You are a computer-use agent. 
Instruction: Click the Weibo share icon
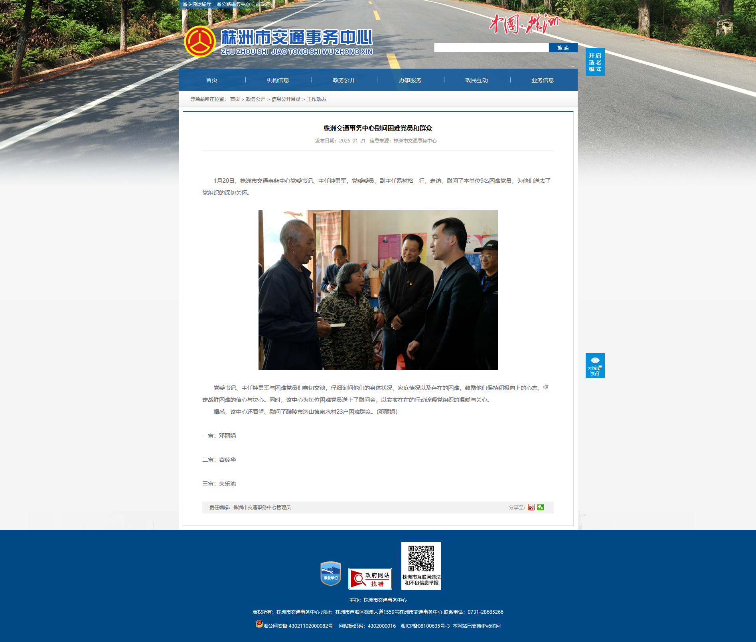(x=531, y=508)
